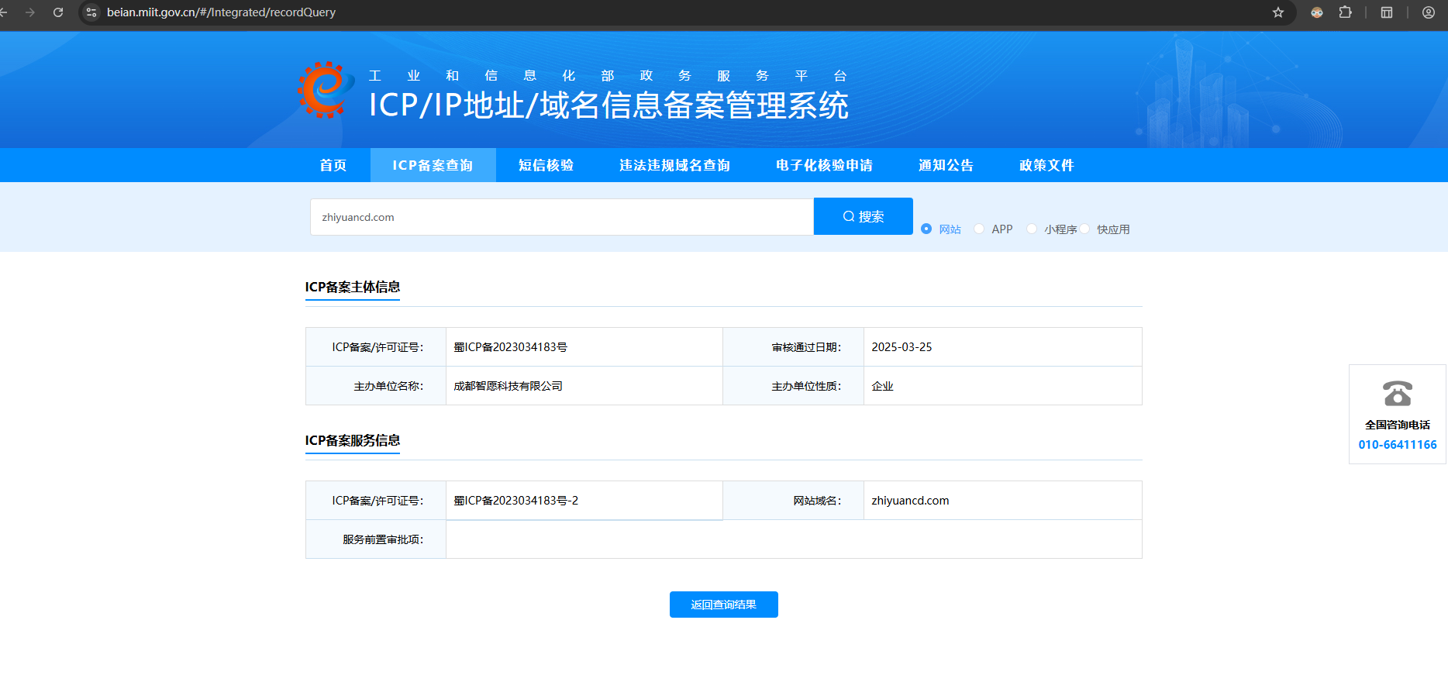Click the website domain value zhiyuancd.com
Screen dimensions: 1448x689
click(910, 501)
